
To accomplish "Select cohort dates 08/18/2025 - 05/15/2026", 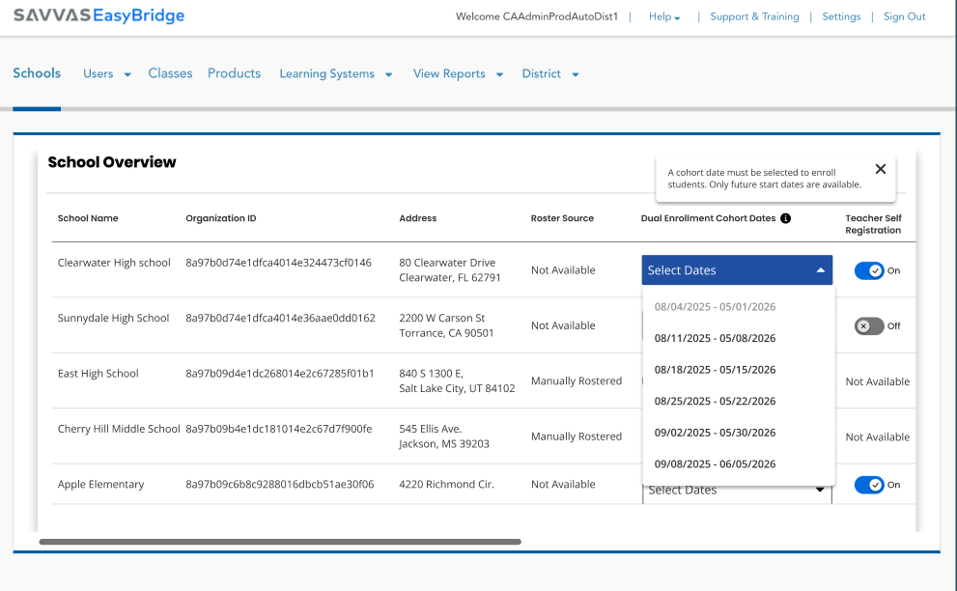I will tap(715, 369).
